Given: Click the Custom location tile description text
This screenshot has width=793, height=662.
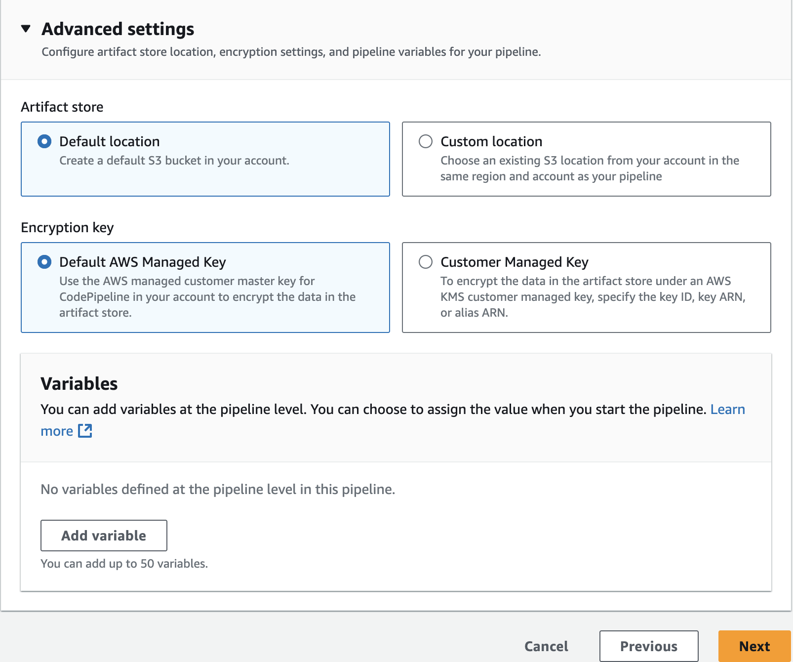Looking at the screenshot, I should pyautogui.click(x=590, y=168).
